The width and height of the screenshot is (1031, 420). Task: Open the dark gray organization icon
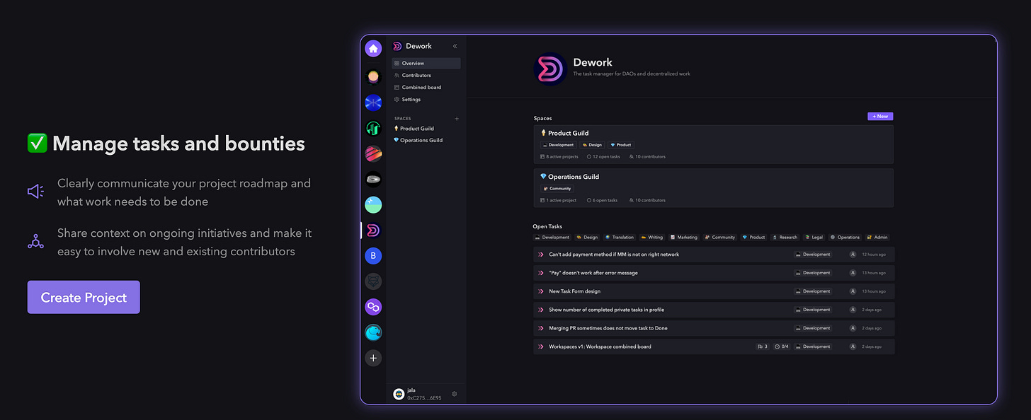tap(373, 281)
